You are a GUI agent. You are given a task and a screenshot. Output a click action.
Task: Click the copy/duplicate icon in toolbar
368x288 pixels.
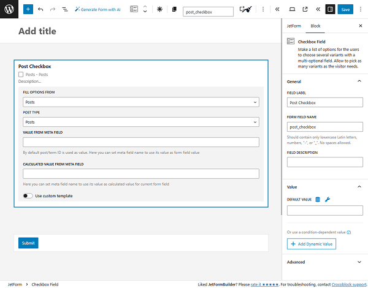click(174, 9)
